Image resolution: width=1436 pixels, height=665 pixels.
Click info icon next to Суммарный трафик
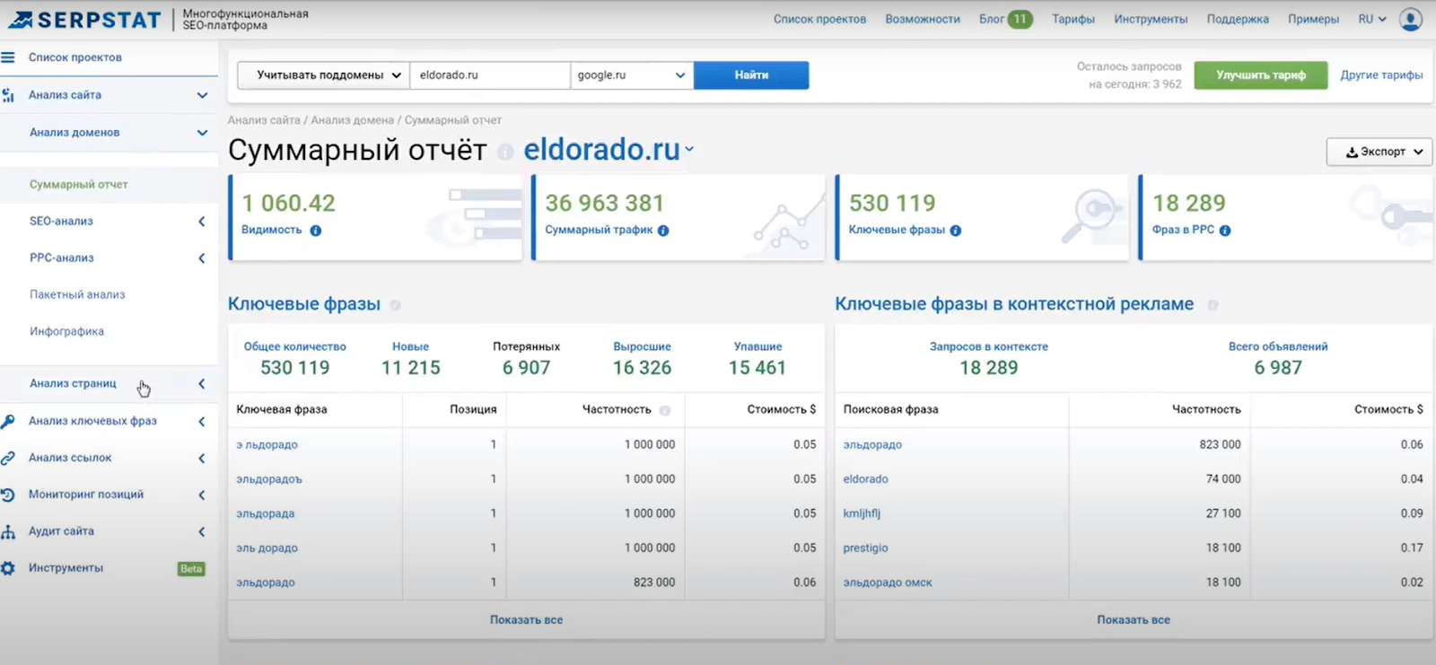663,231
